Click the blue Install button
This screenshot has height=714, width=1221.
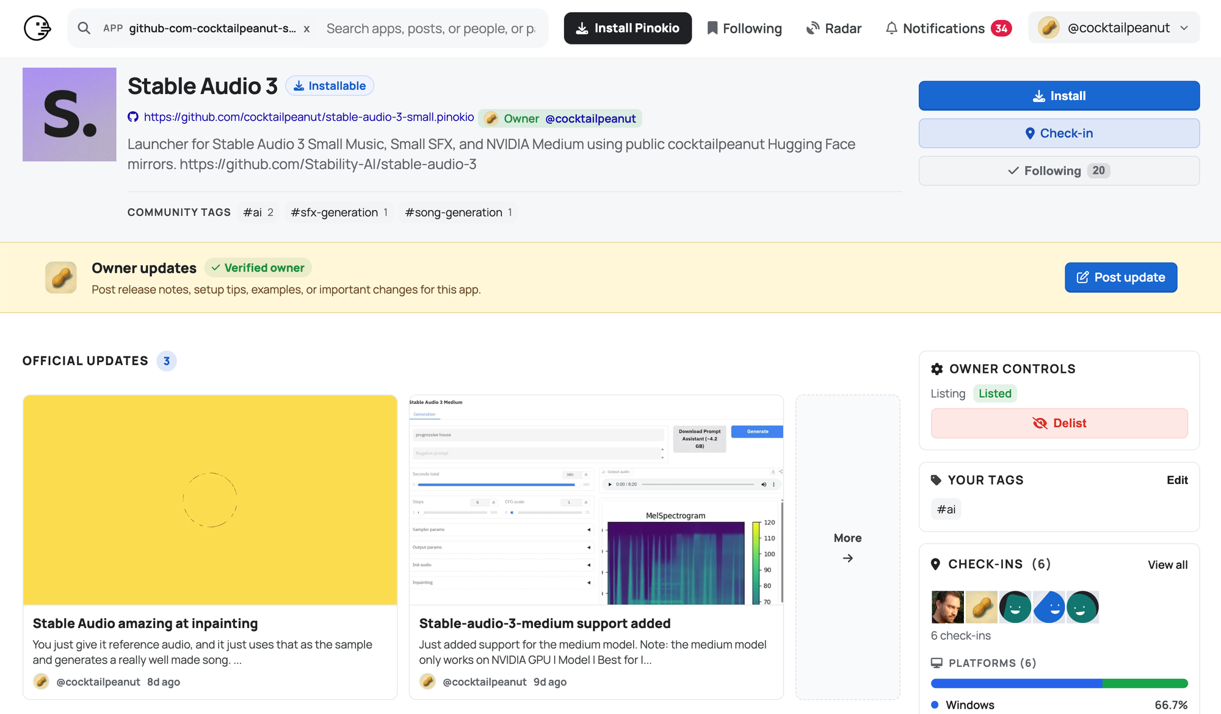(x=1059, y=96)
